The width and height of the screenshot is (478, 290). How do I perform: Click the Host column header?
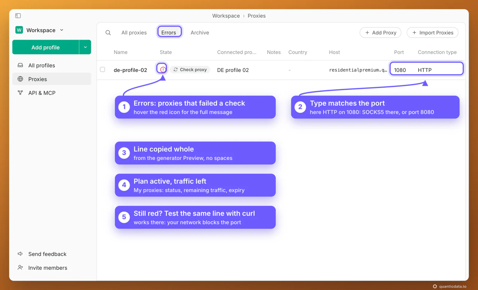point(334,52)
